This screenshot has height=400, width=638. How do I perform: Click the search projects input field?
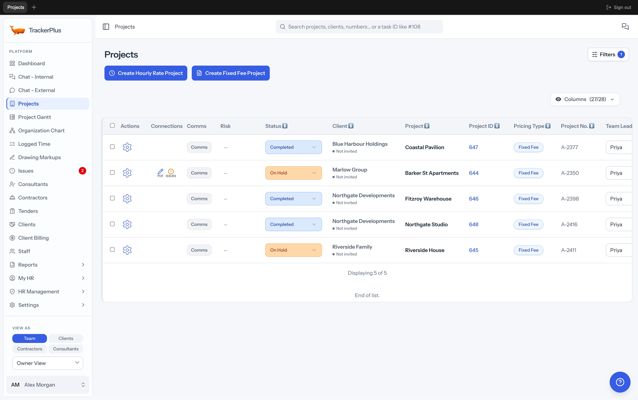click(x=359, y=27)
